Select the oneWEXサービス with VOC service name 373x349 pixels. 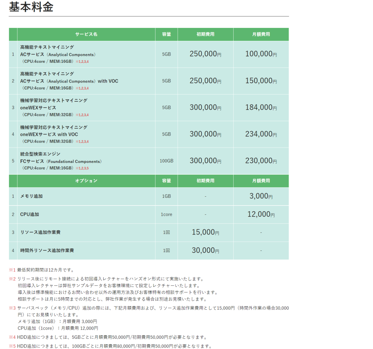point(49,134)
